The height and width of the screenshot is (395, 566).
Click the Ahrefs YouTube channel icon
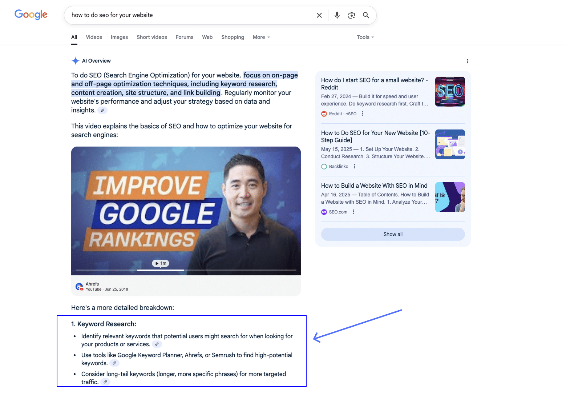click(79, 287)
